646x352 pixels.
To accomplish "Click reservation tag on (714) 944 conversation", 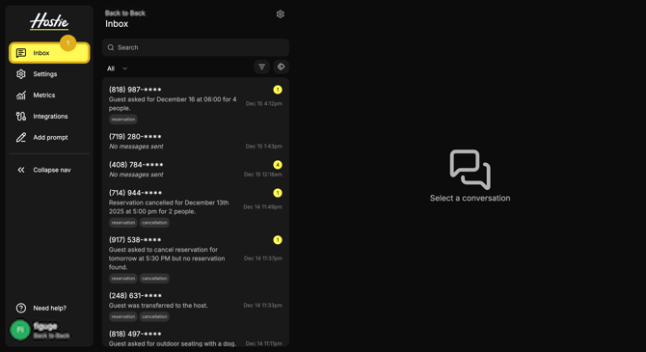I will pos(123,223).
